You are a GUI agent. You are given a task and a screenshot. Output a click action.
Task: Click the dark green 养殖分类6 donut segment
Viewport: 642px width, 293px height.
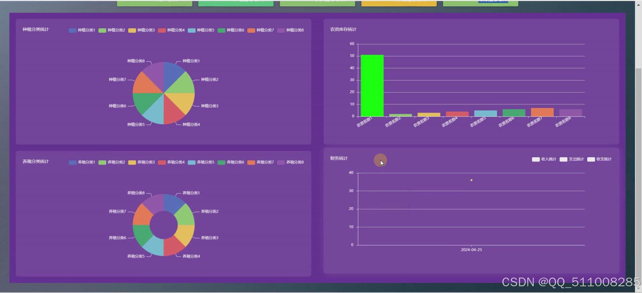pyautogui.click(x=142, y=234)
